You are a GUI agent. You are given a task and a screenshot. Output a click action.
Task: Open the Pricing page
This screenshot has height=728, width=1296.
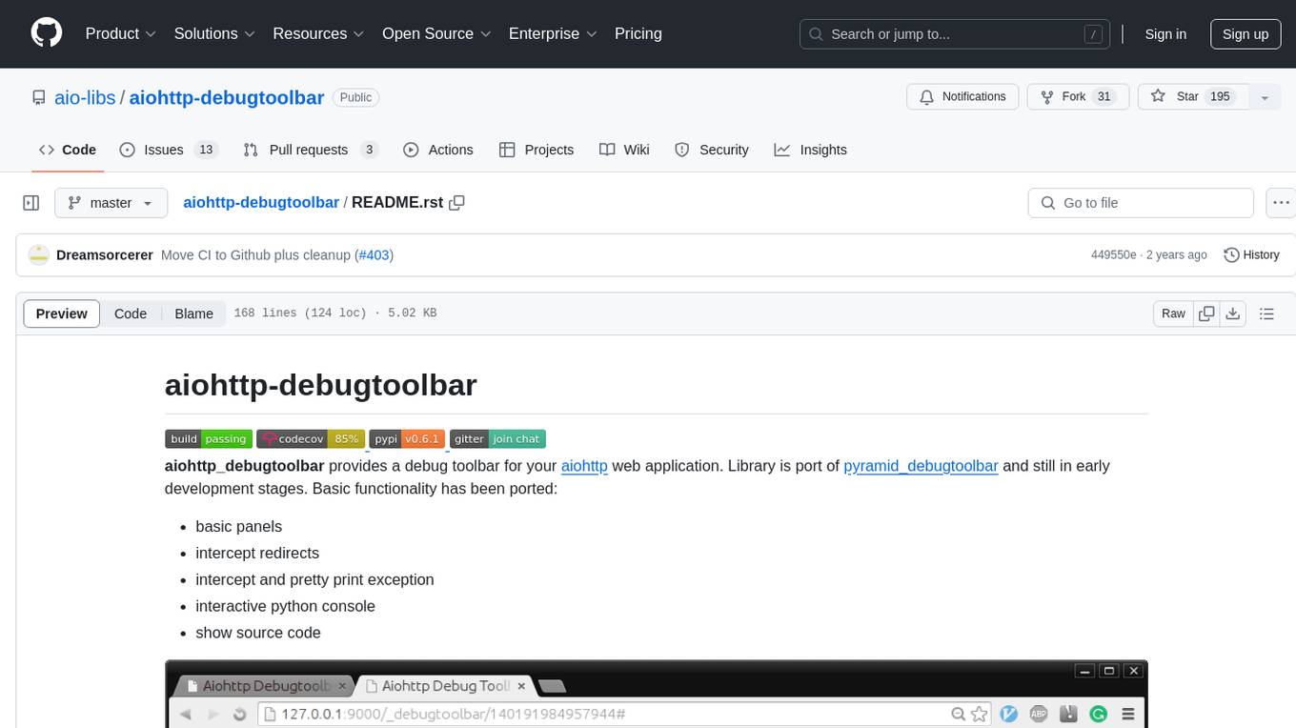638,33
